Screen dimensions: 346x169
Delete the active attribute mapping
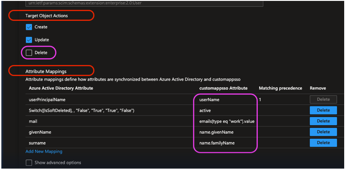(323, 110)
